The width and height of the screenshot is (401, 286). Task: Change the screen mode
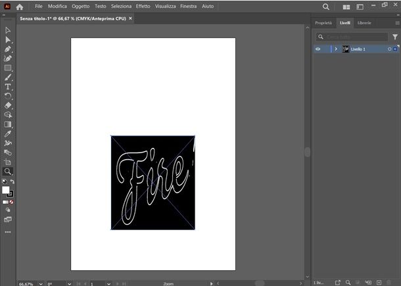[x=8, y=220]
